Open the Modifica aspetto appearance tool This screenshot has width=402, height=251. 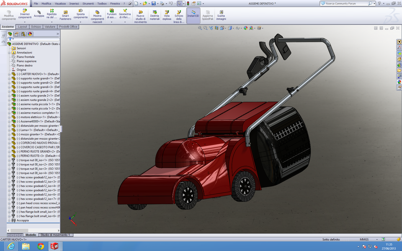click(x=245, y=28)
